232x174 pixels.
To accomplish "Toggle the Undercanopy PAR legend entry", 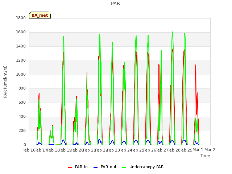I will pyautogui.click(x=143, y=167).
